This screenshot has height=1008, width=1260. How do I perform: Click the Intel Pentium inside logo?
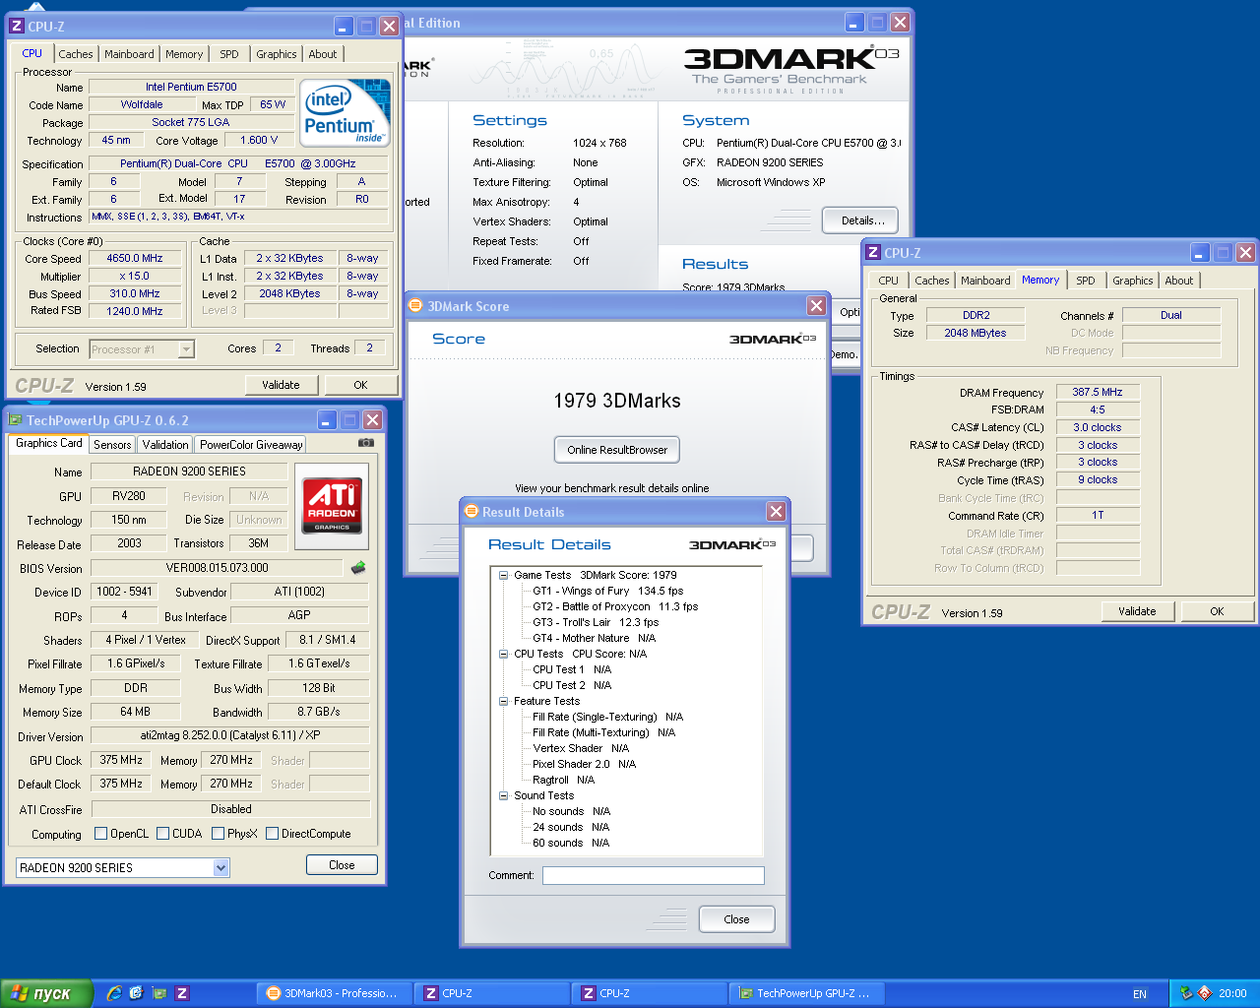(x=346, y=115)
